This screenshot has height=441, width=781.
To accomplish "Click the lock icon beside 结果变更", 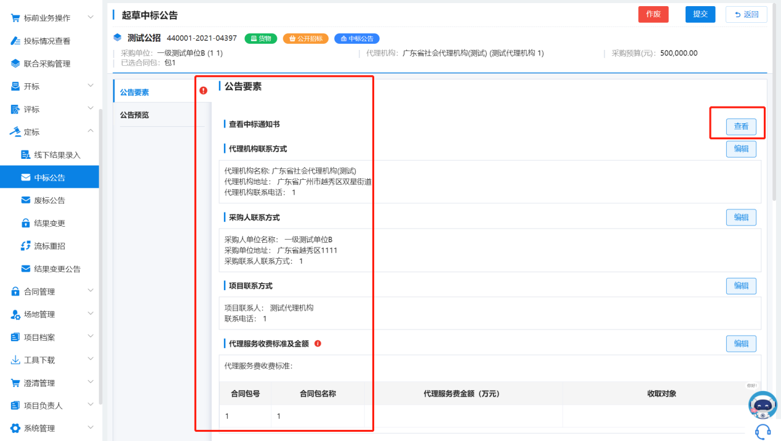I will [26, 223].
